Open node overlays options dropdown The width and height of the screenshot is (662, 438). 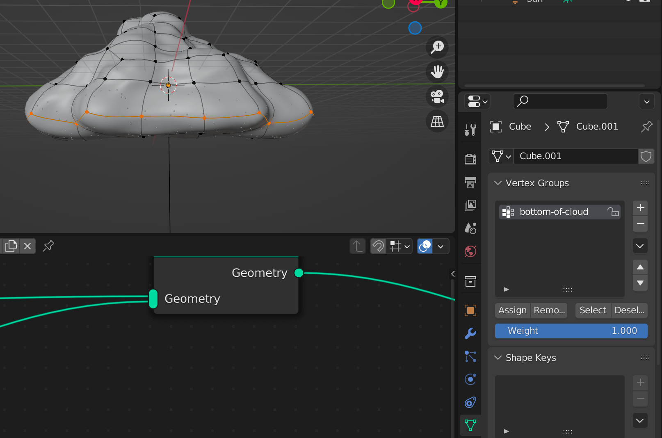pos(441,246)
